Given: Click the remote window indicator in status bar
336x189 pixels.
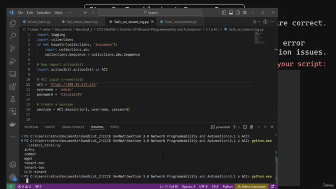Looking at the screenshot, I should click(x=10, y=186).
